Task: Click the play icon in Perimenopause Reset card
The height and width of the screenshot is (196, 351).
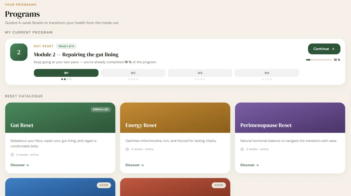Action: pos(242,149)
